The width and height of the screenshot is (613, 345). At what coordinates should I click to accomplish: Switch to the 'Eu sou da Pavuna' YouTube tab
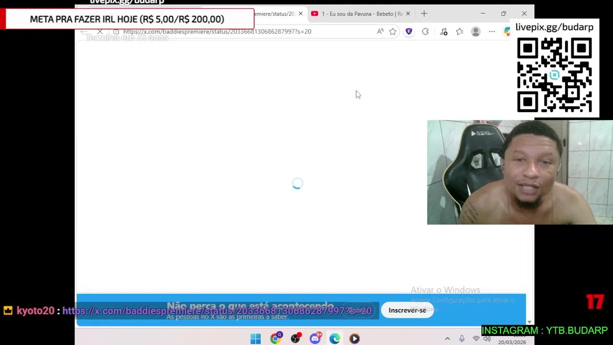[362, 14]
